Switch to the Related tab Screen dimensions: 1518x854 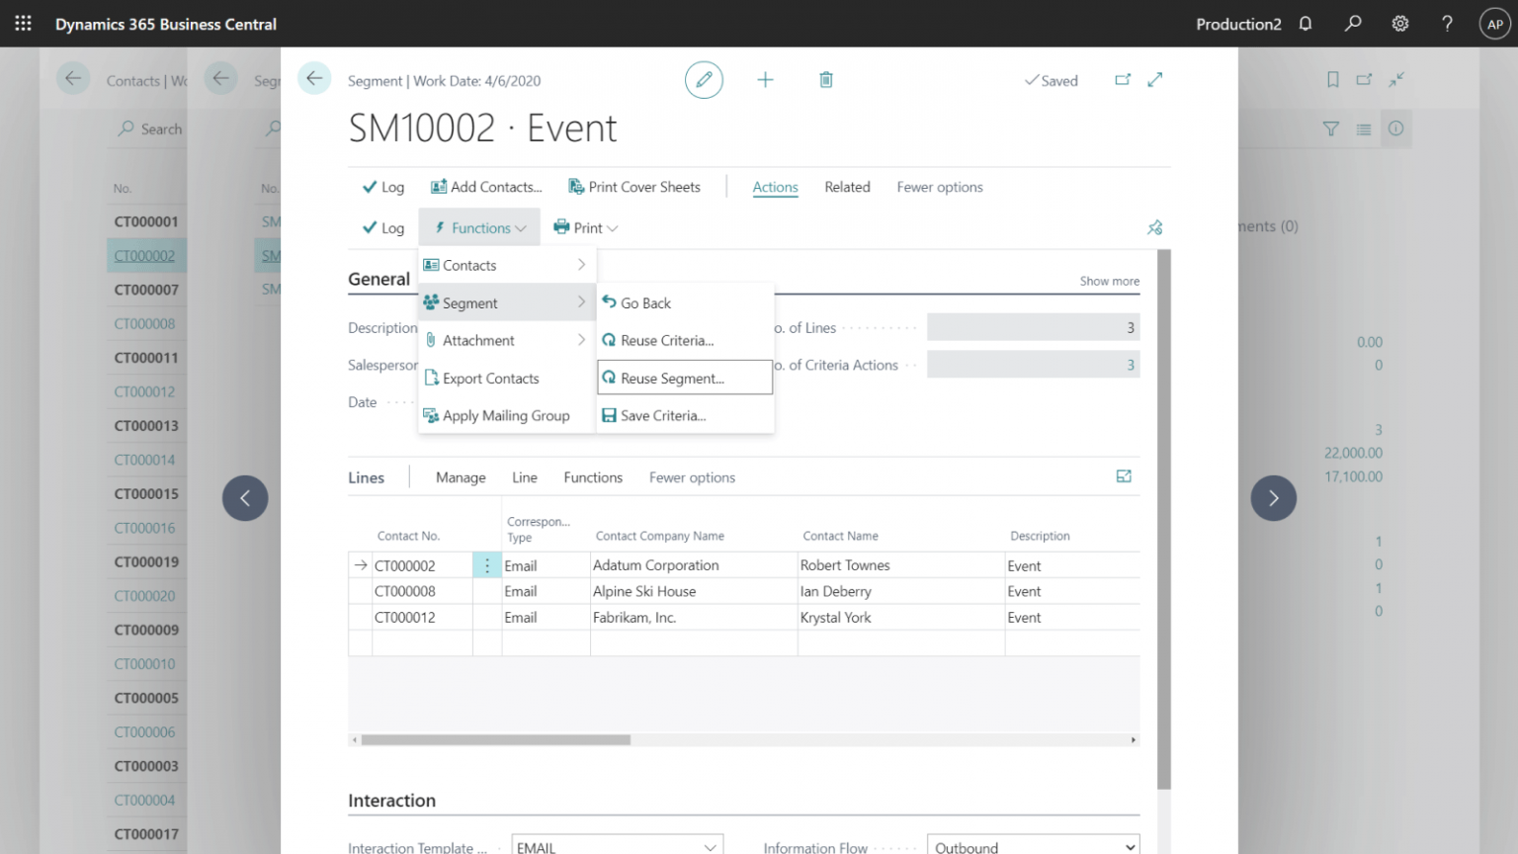[846, 187]
